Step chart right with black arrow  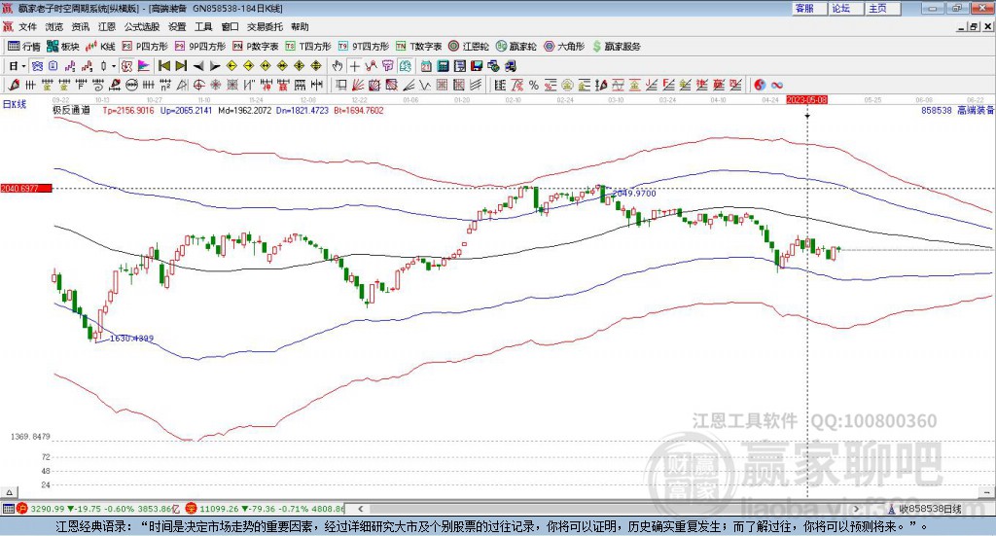pos(215,66)
